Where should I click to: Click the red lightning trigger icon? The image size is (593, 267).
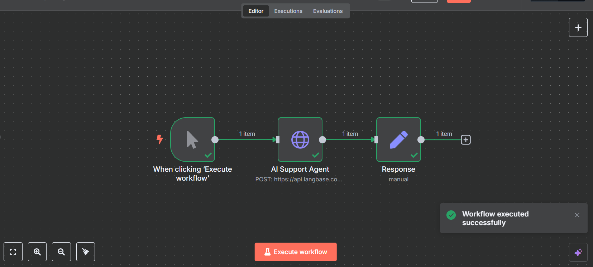160,139
